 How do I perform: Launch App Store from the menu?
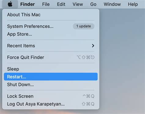coord(51,34)
